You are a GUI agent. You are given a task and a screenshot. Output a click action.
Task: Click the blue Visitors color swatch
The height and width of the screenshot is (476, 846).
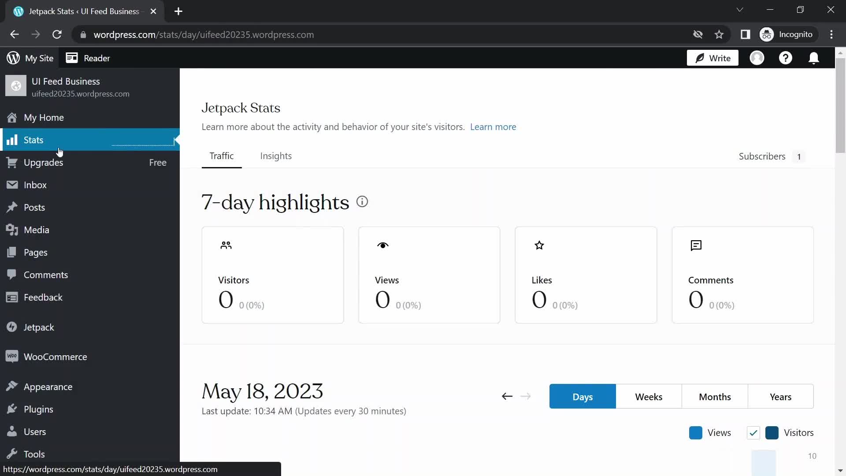point(772,433)
